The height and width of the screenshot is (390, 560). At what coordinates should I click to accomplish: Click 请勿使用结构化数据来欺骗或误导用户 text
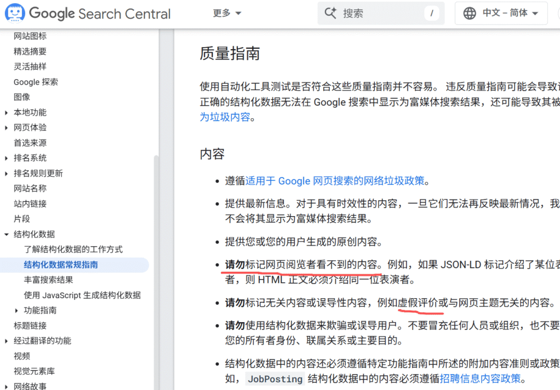click(311, 325)
